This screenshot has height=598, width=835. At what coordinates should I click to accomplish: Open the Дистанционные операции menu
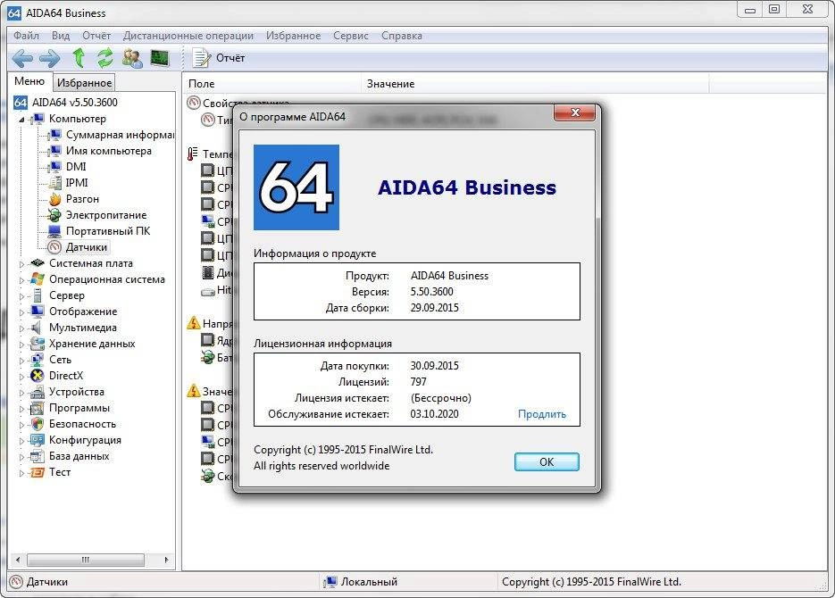188,36
